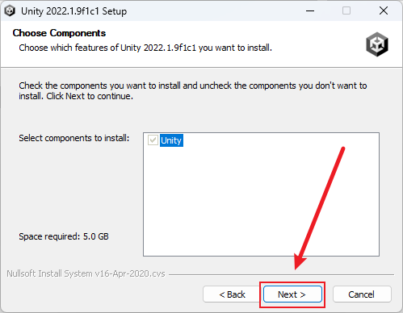
Task: Click the Unity logo in title bar
Action: tap(10, 11)
